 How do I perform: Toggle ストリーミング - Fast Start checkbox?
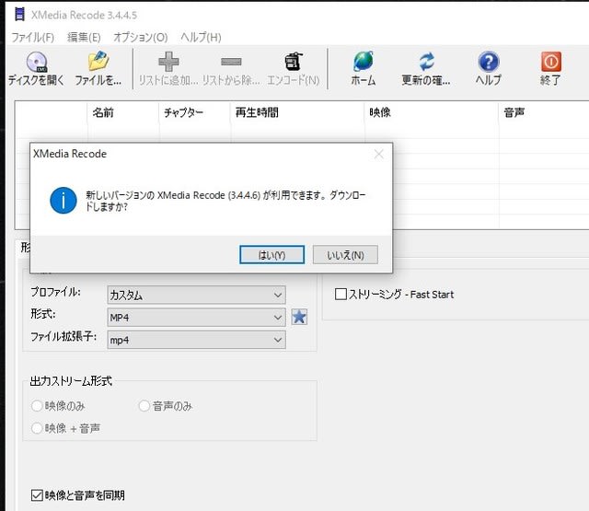(341, 294)
